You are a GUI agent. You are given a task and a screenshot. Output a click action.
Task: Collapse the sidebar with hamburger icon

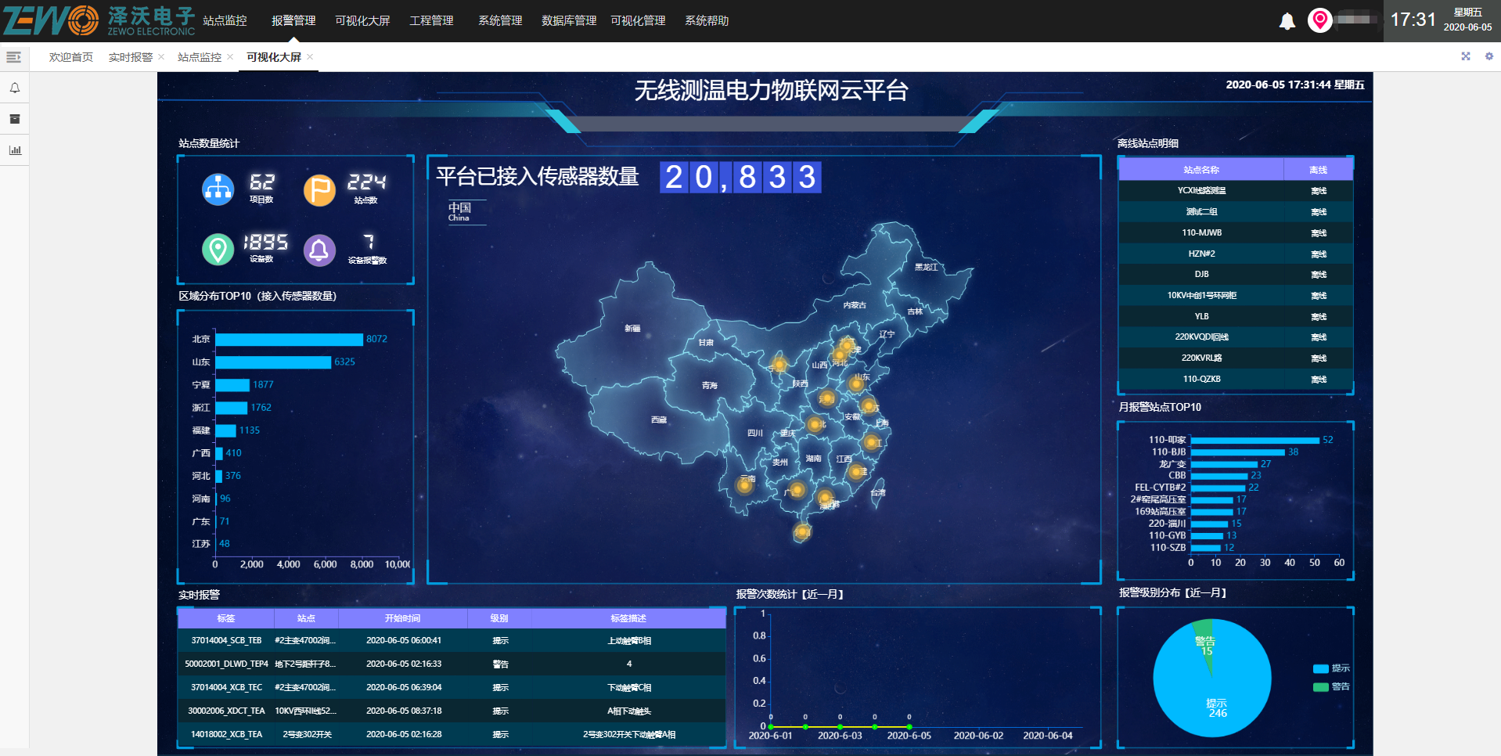coord(13,57)
